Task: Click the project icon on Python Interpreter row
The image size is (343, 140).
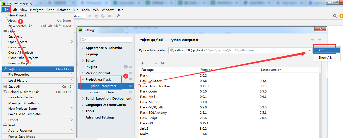Action: pos(131,86)
